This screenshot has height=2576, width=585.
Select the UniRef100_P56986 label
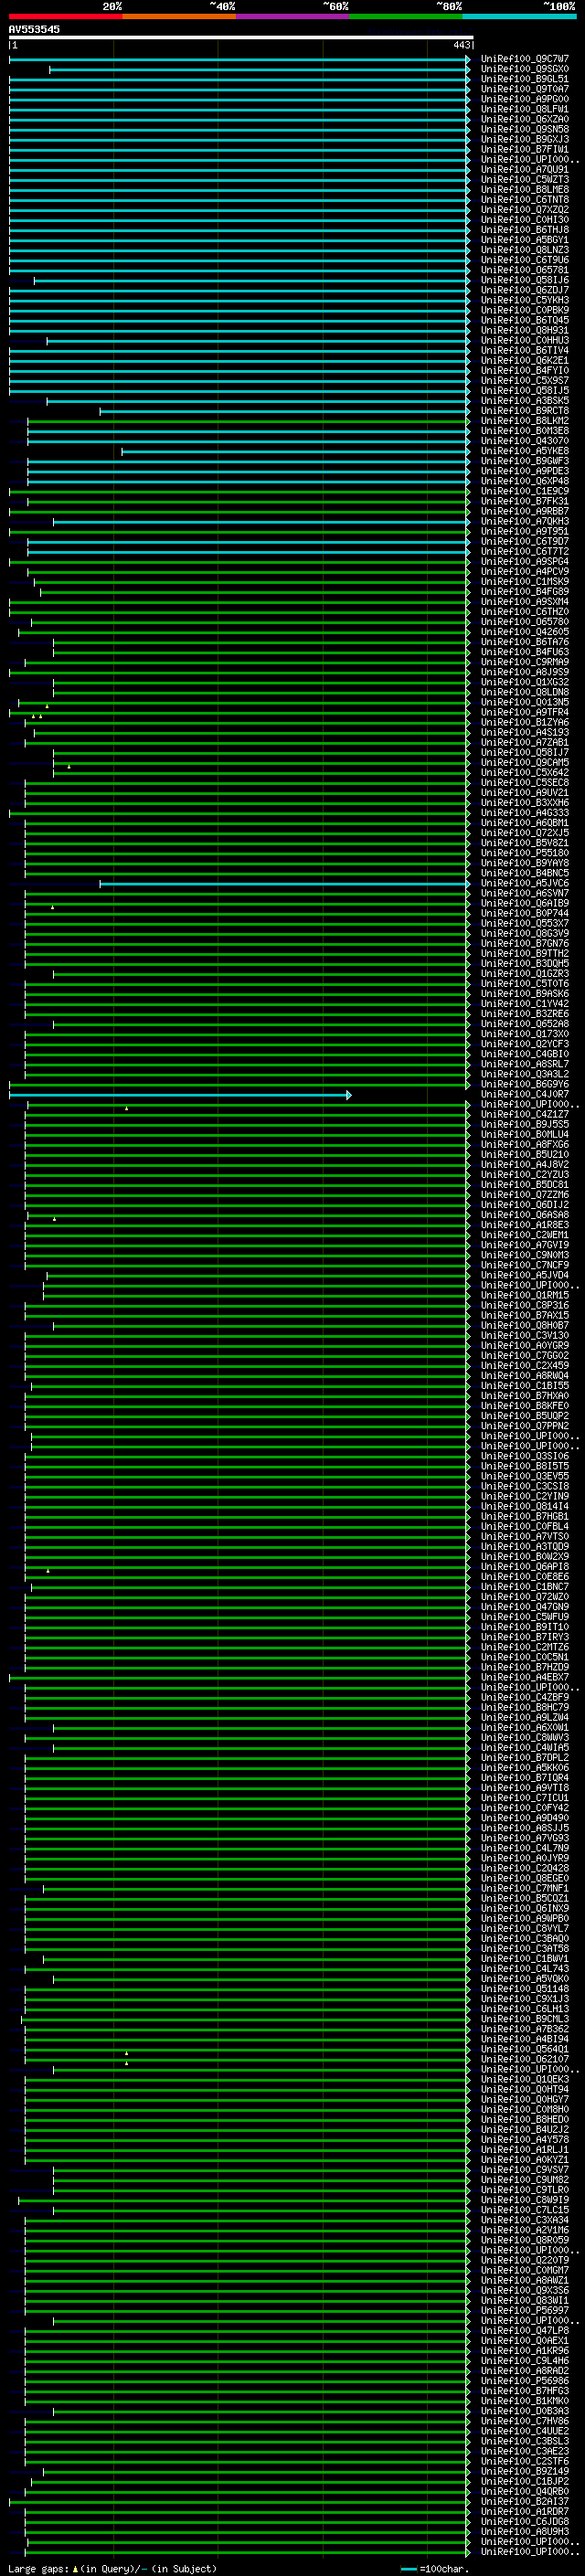click(x=525, y=2380)
